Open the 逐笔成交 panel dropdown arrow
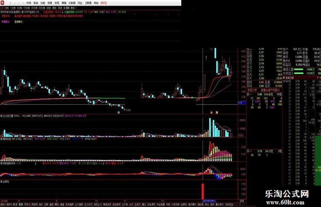The width and height of the screenshot is (321, 207). 318,78
